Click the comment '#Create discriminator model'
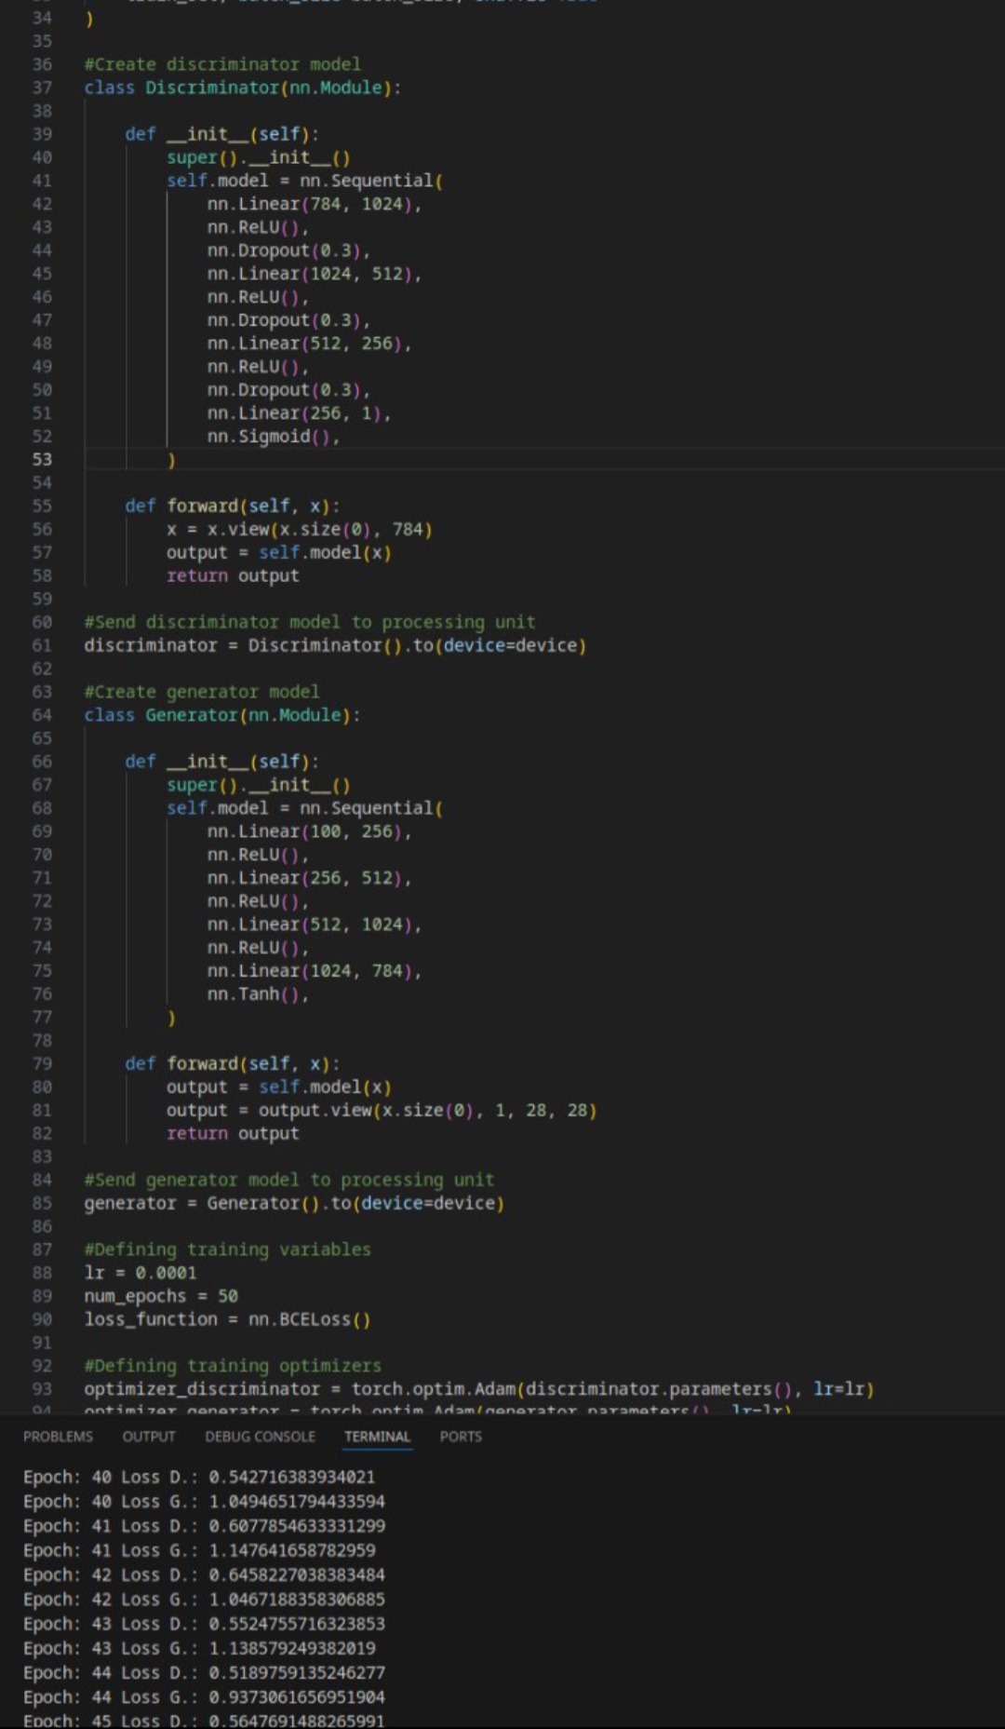Viewport: 1005px width, 1729px height. [222, 64]
